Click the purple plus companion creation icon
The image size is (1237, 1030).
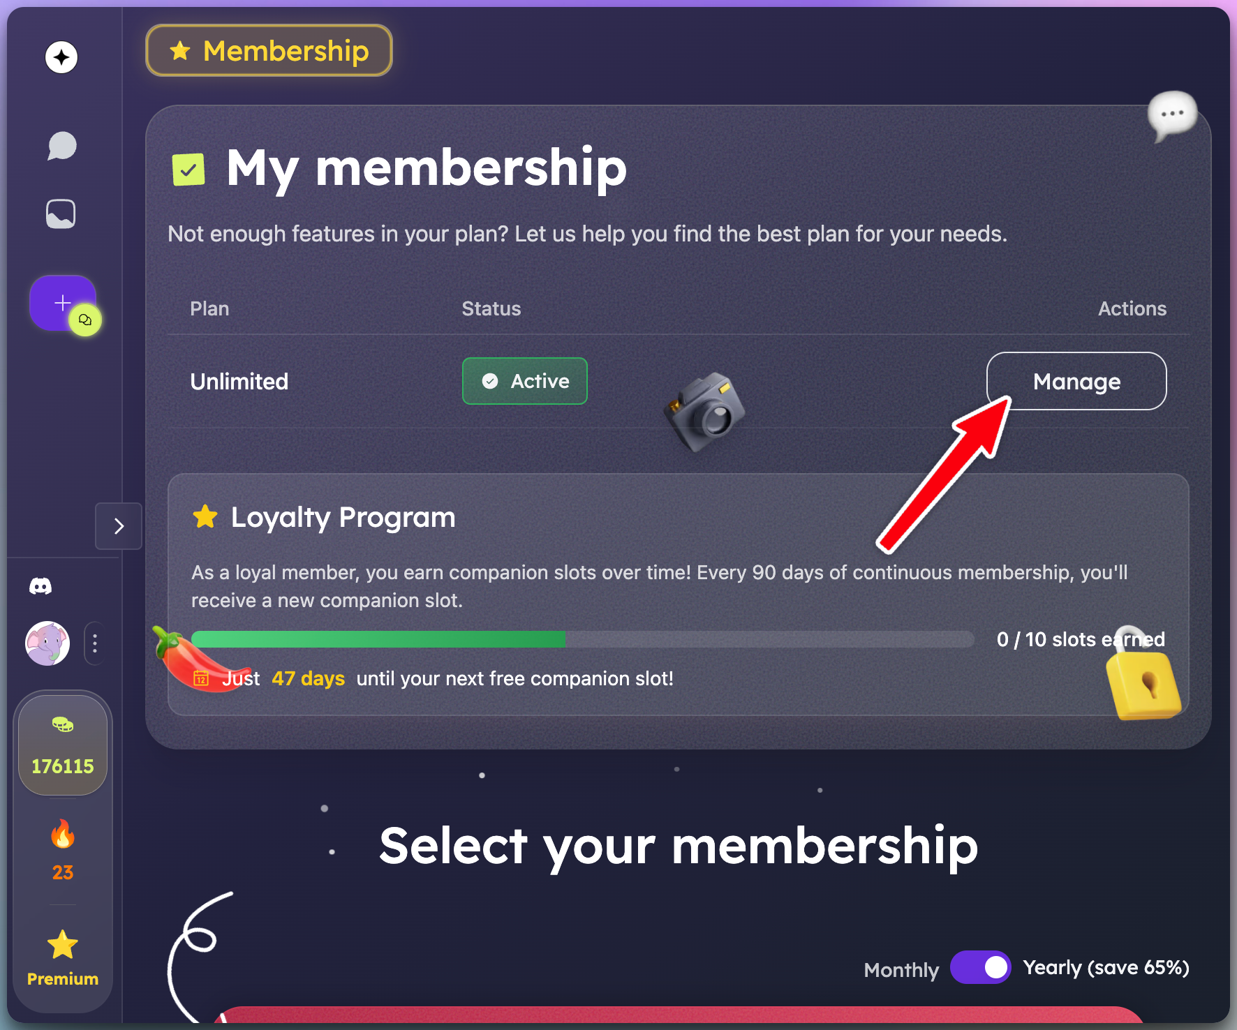tap(62, 303)
